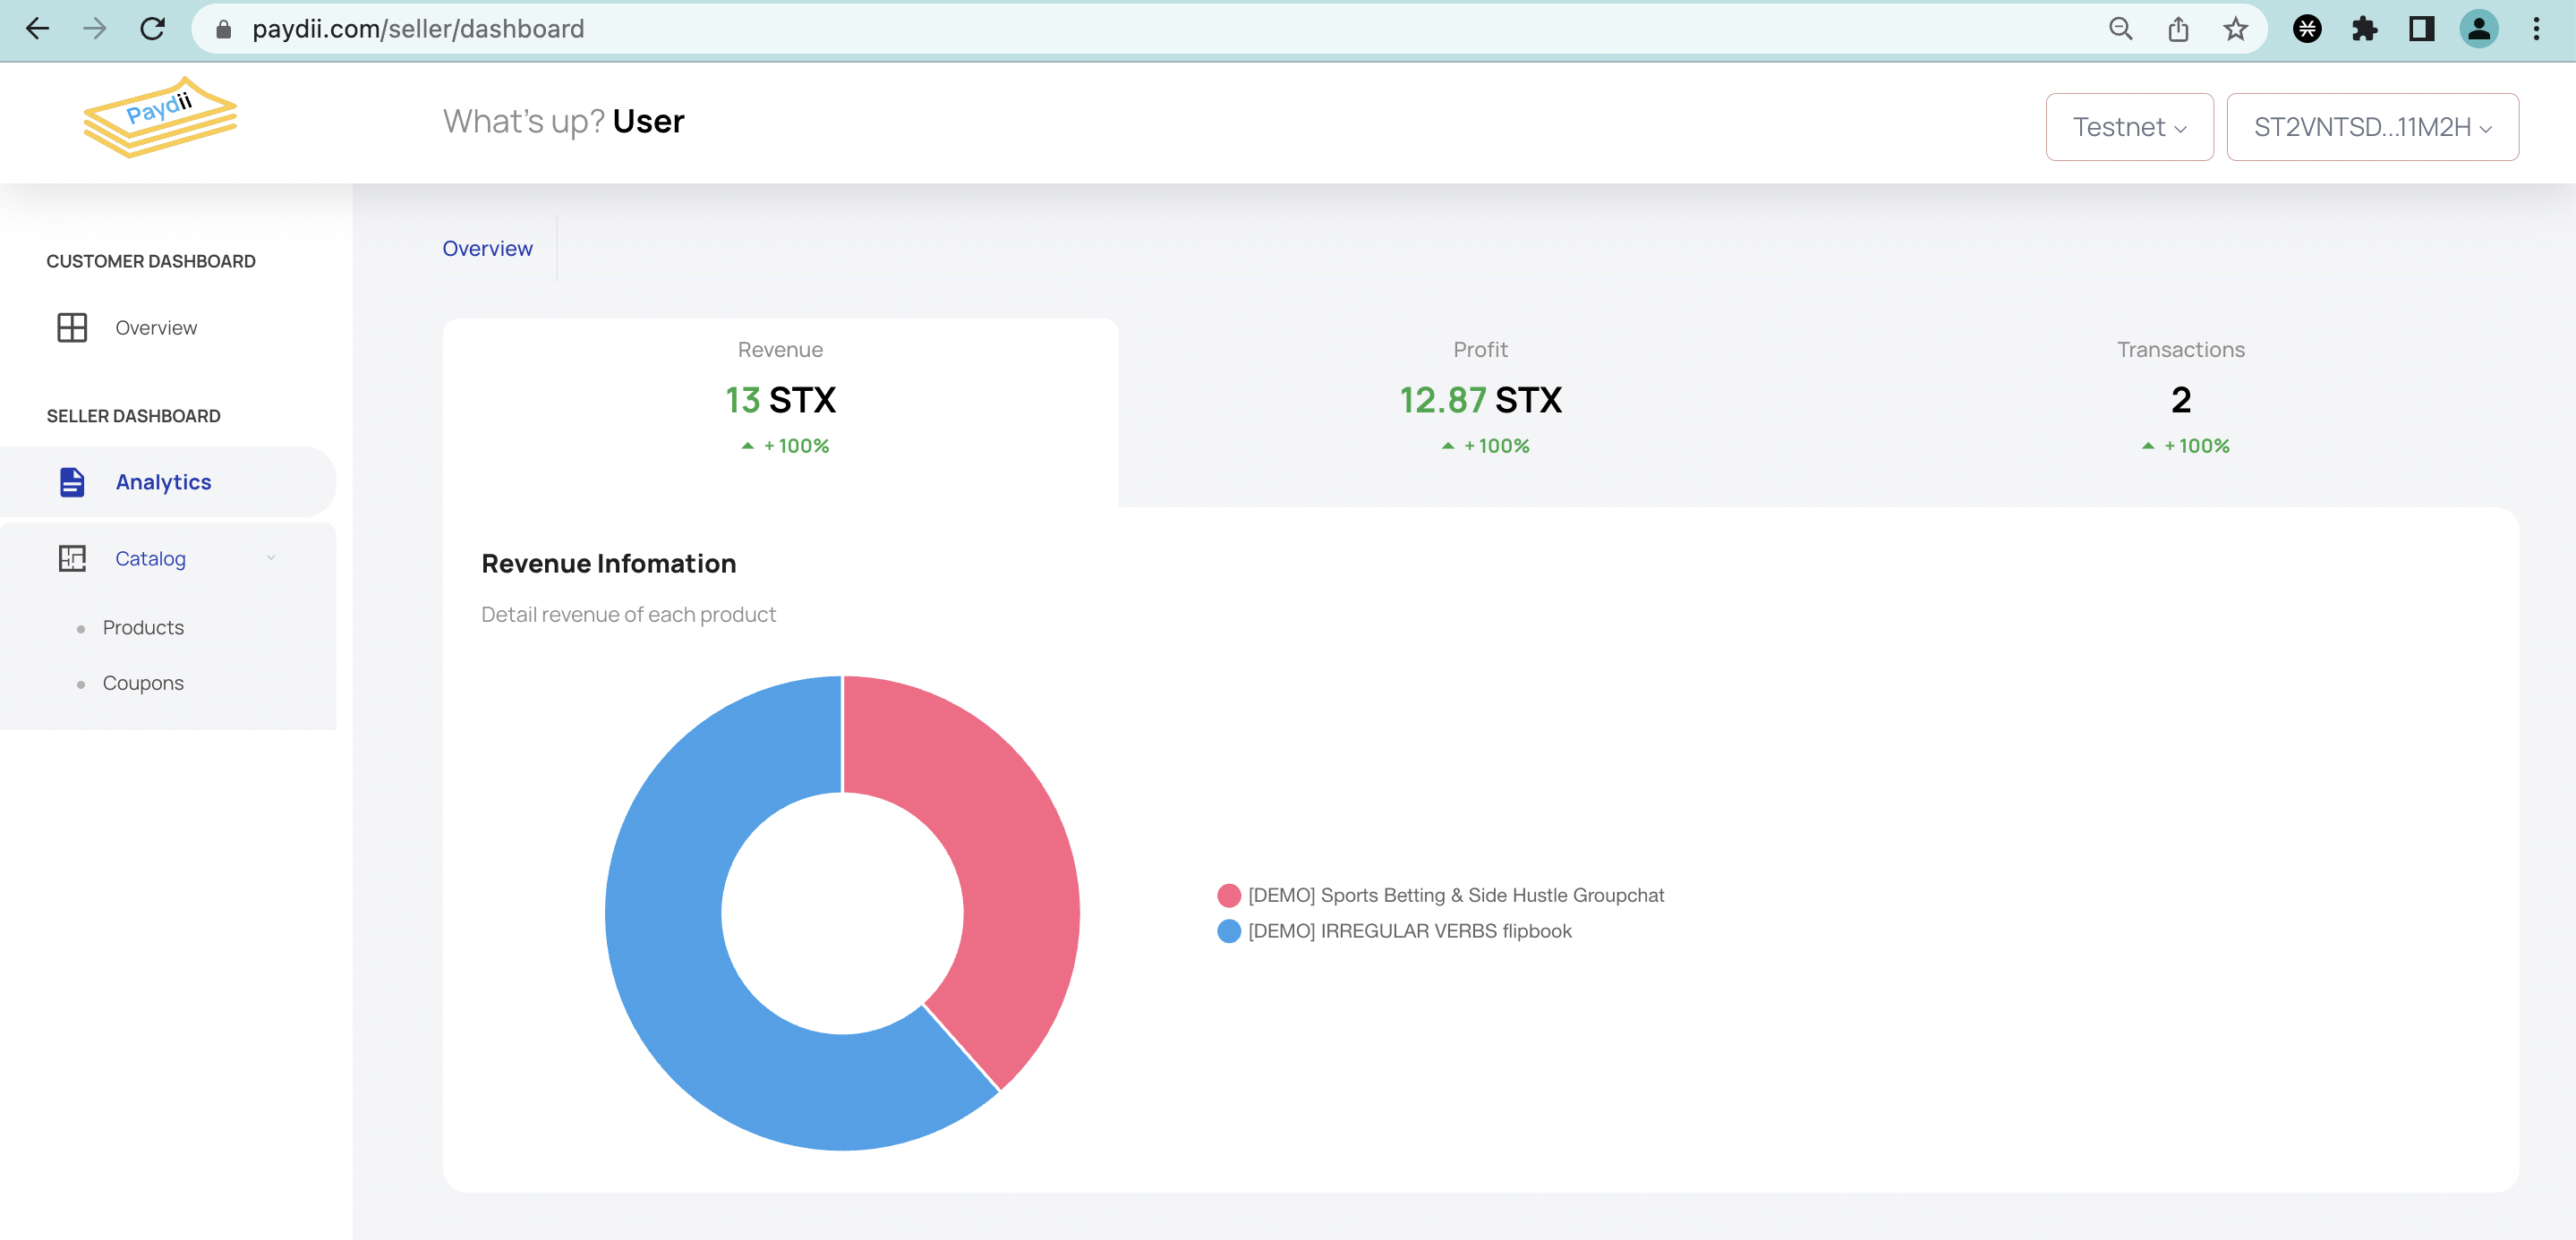Go to Coupons in Catalog
The height and width of the screenshot is (1240, 2576).
[143, 684]
